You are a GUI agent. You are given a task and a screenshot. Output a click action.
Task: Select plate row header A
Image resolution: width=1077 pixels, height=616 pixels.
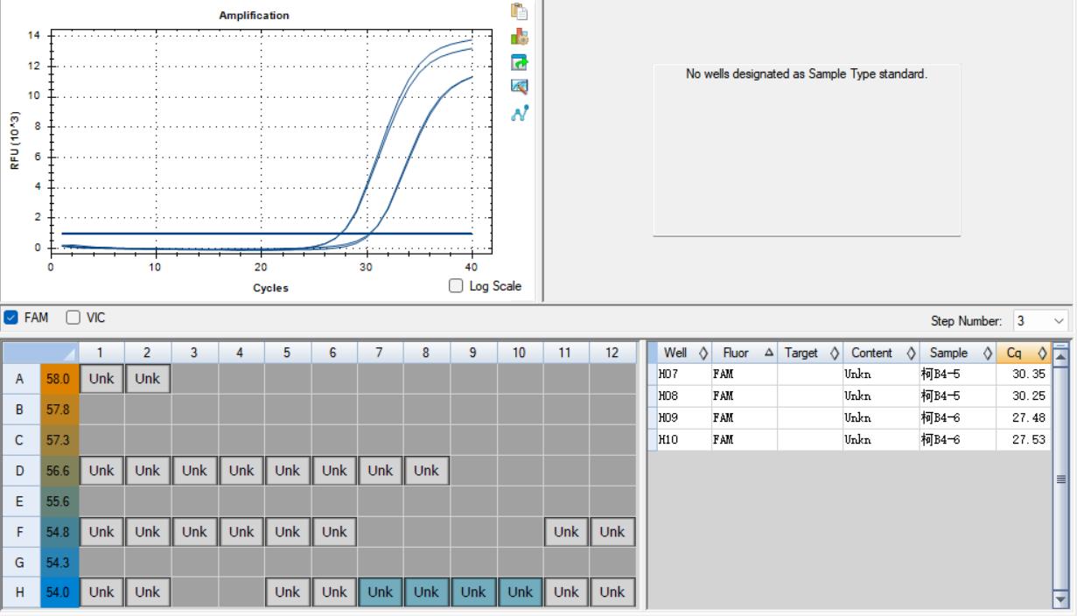point(20,379)
